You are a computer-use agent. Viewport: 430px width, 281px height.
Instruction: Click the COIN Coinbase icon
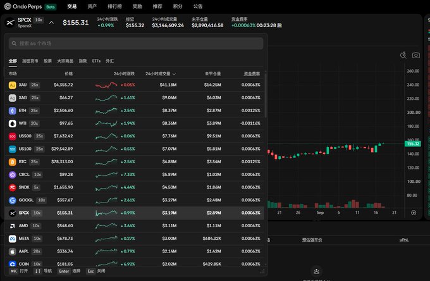(x=13, y=264)
